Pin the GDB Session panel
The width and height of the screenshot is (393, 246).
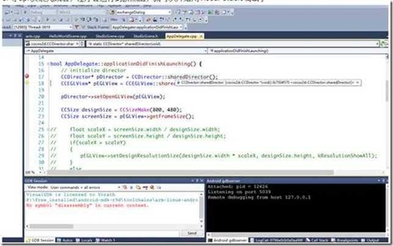click(x=197, y=181)
